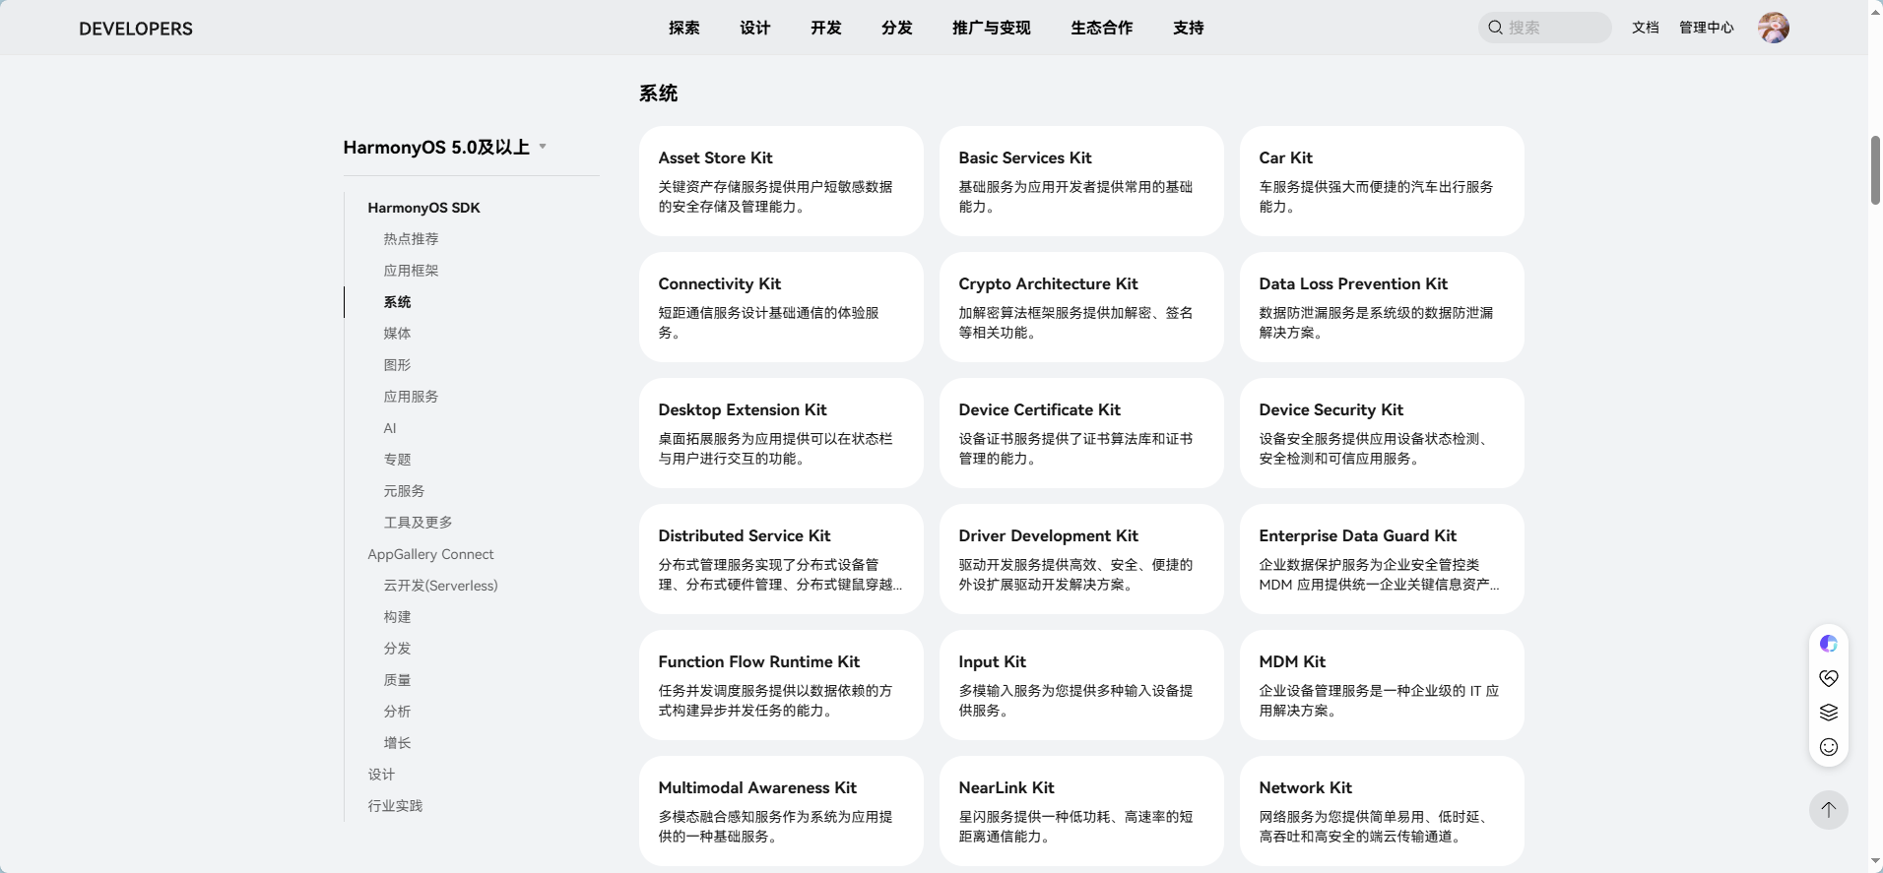Select 工具及更多 in sidebar
Image resolution: width=1883 pixels, height=873 pixels.
coord(418,523)
